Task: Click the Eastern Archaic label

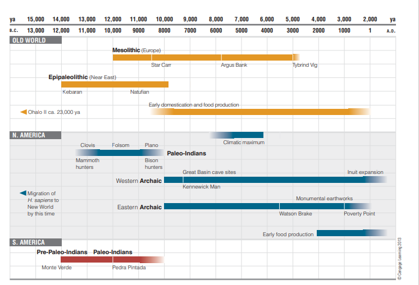Action: click(139, 207)
